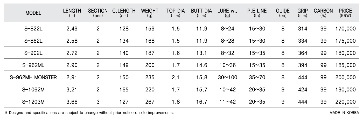Click the MADE IN KOREA text
Image resolution: width=363 pixels, height=124 pixels.
tap(344, 113)
